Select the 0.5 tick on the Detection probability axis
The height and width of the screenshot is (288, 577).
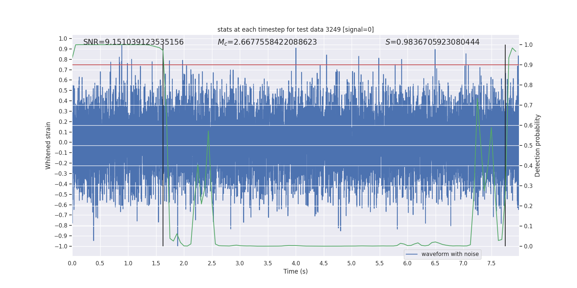528,146
